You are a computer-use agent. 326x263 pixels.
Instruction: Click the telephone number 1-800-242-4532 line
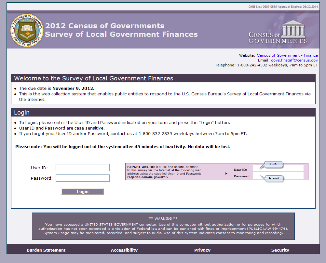266,65
